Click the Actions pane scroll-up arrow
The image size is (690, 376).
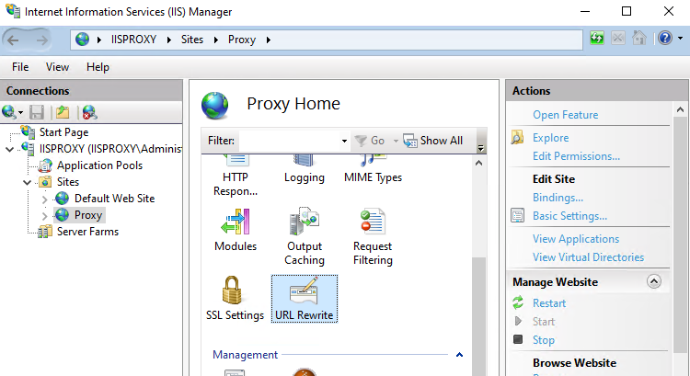tap(680, 109)
